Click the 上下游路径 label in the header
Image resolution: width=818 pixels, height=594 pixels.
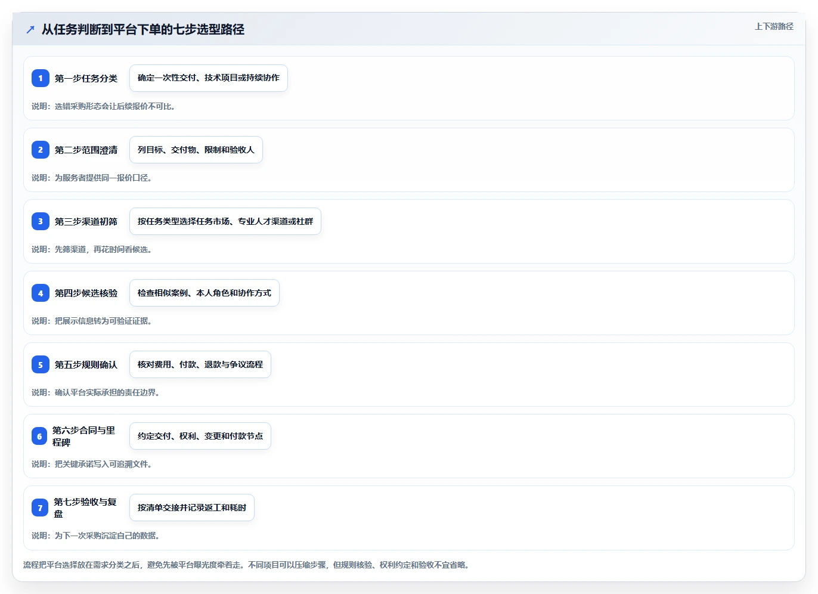point(774,26)
